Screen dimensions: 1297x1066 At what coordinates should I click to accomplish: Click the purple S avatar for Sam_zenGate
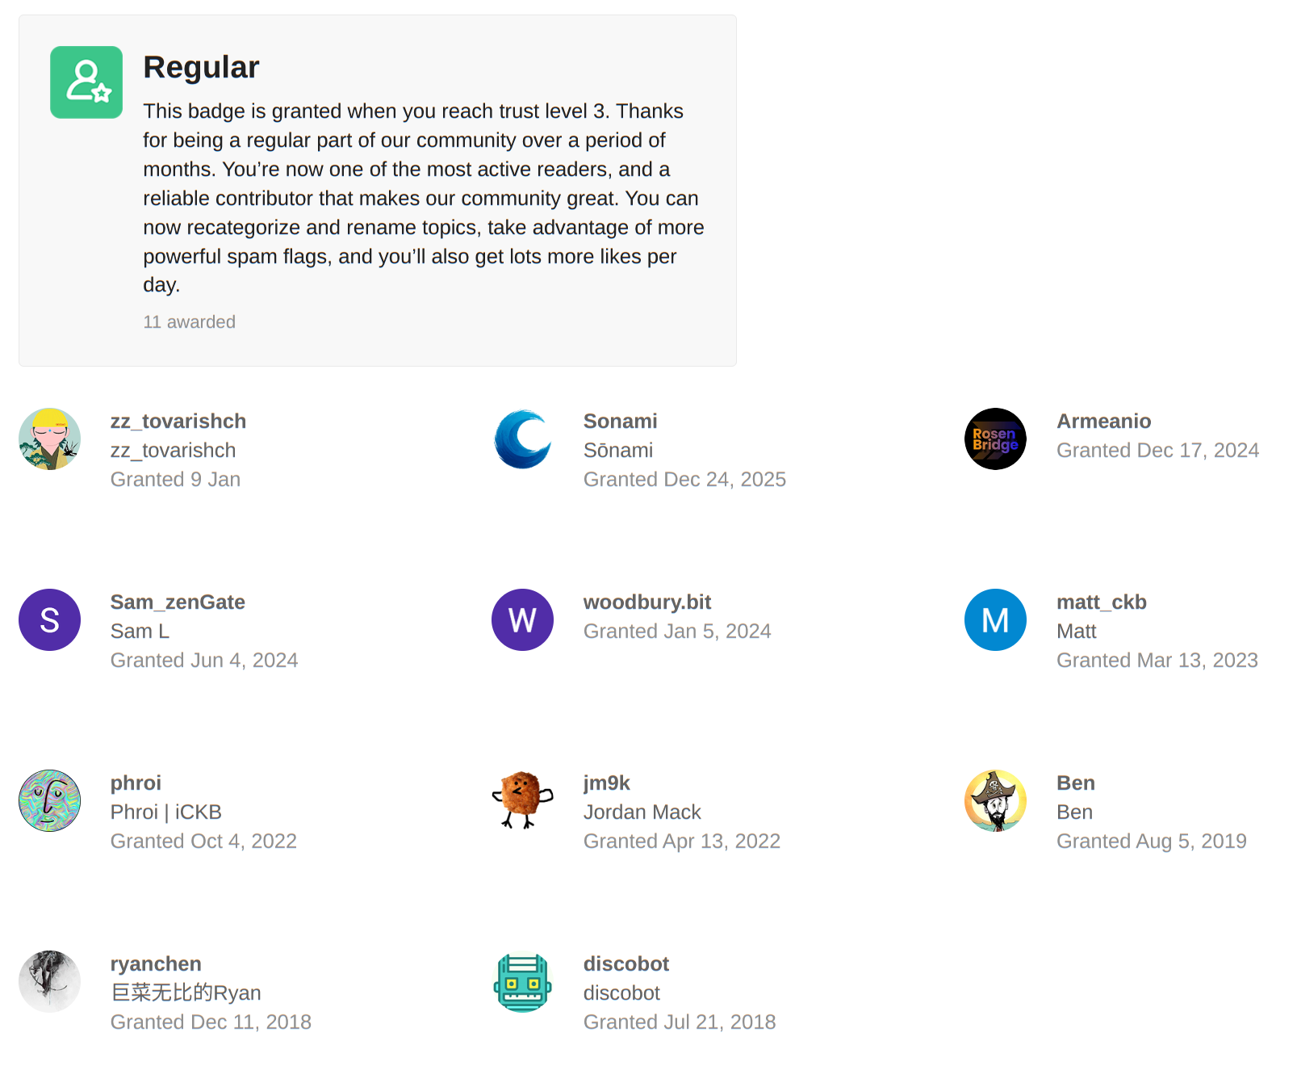(x=50, y=619)
